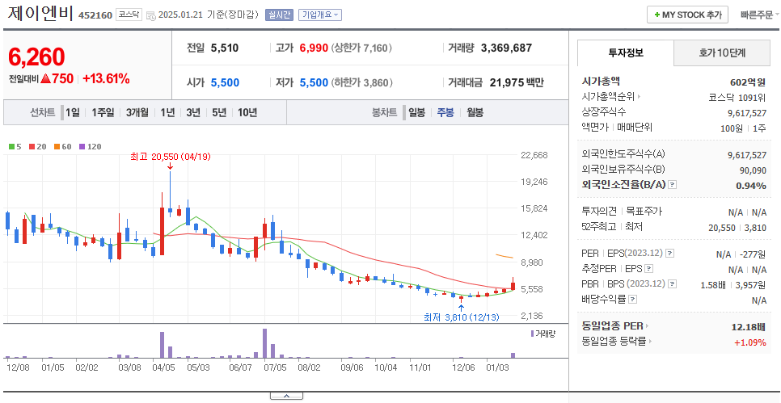The height and width of the screenshot is (403, 781).
Task: Click the green 5-day moving average legend square
Action: 12,147
